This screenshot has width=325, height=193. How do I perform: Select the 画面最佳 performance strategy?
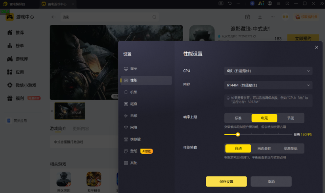[264, 149]
